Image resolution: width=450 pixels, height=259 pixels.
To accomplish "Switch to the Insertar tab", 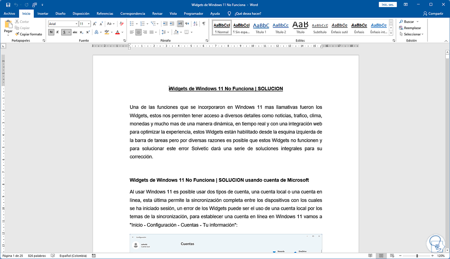I will 43,13.
